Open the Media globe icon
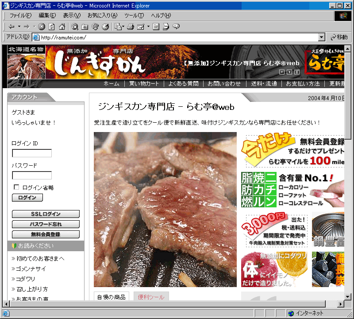 (95, 27)
